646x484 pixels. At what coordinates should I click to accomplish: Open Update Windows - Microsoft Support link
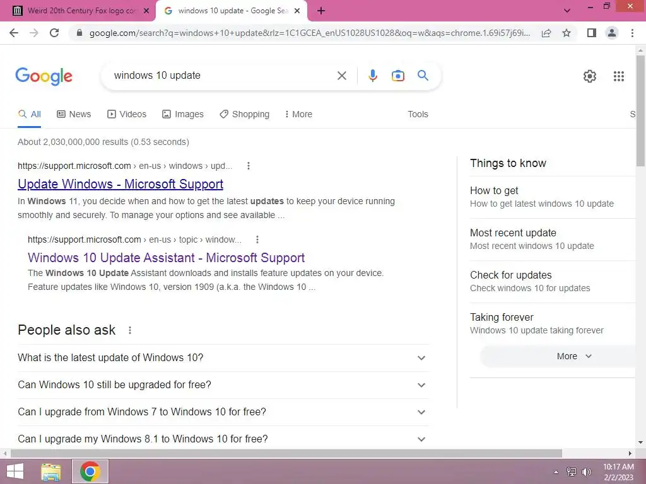point(120,184)
